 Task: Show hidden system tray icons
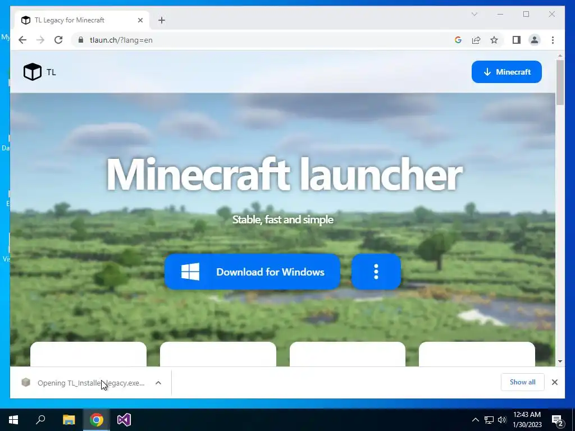click(x=475, y=420)
